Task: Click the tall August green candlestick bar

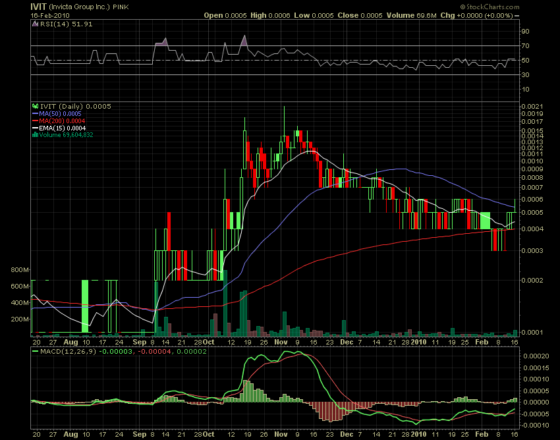Action: [84, 306]
